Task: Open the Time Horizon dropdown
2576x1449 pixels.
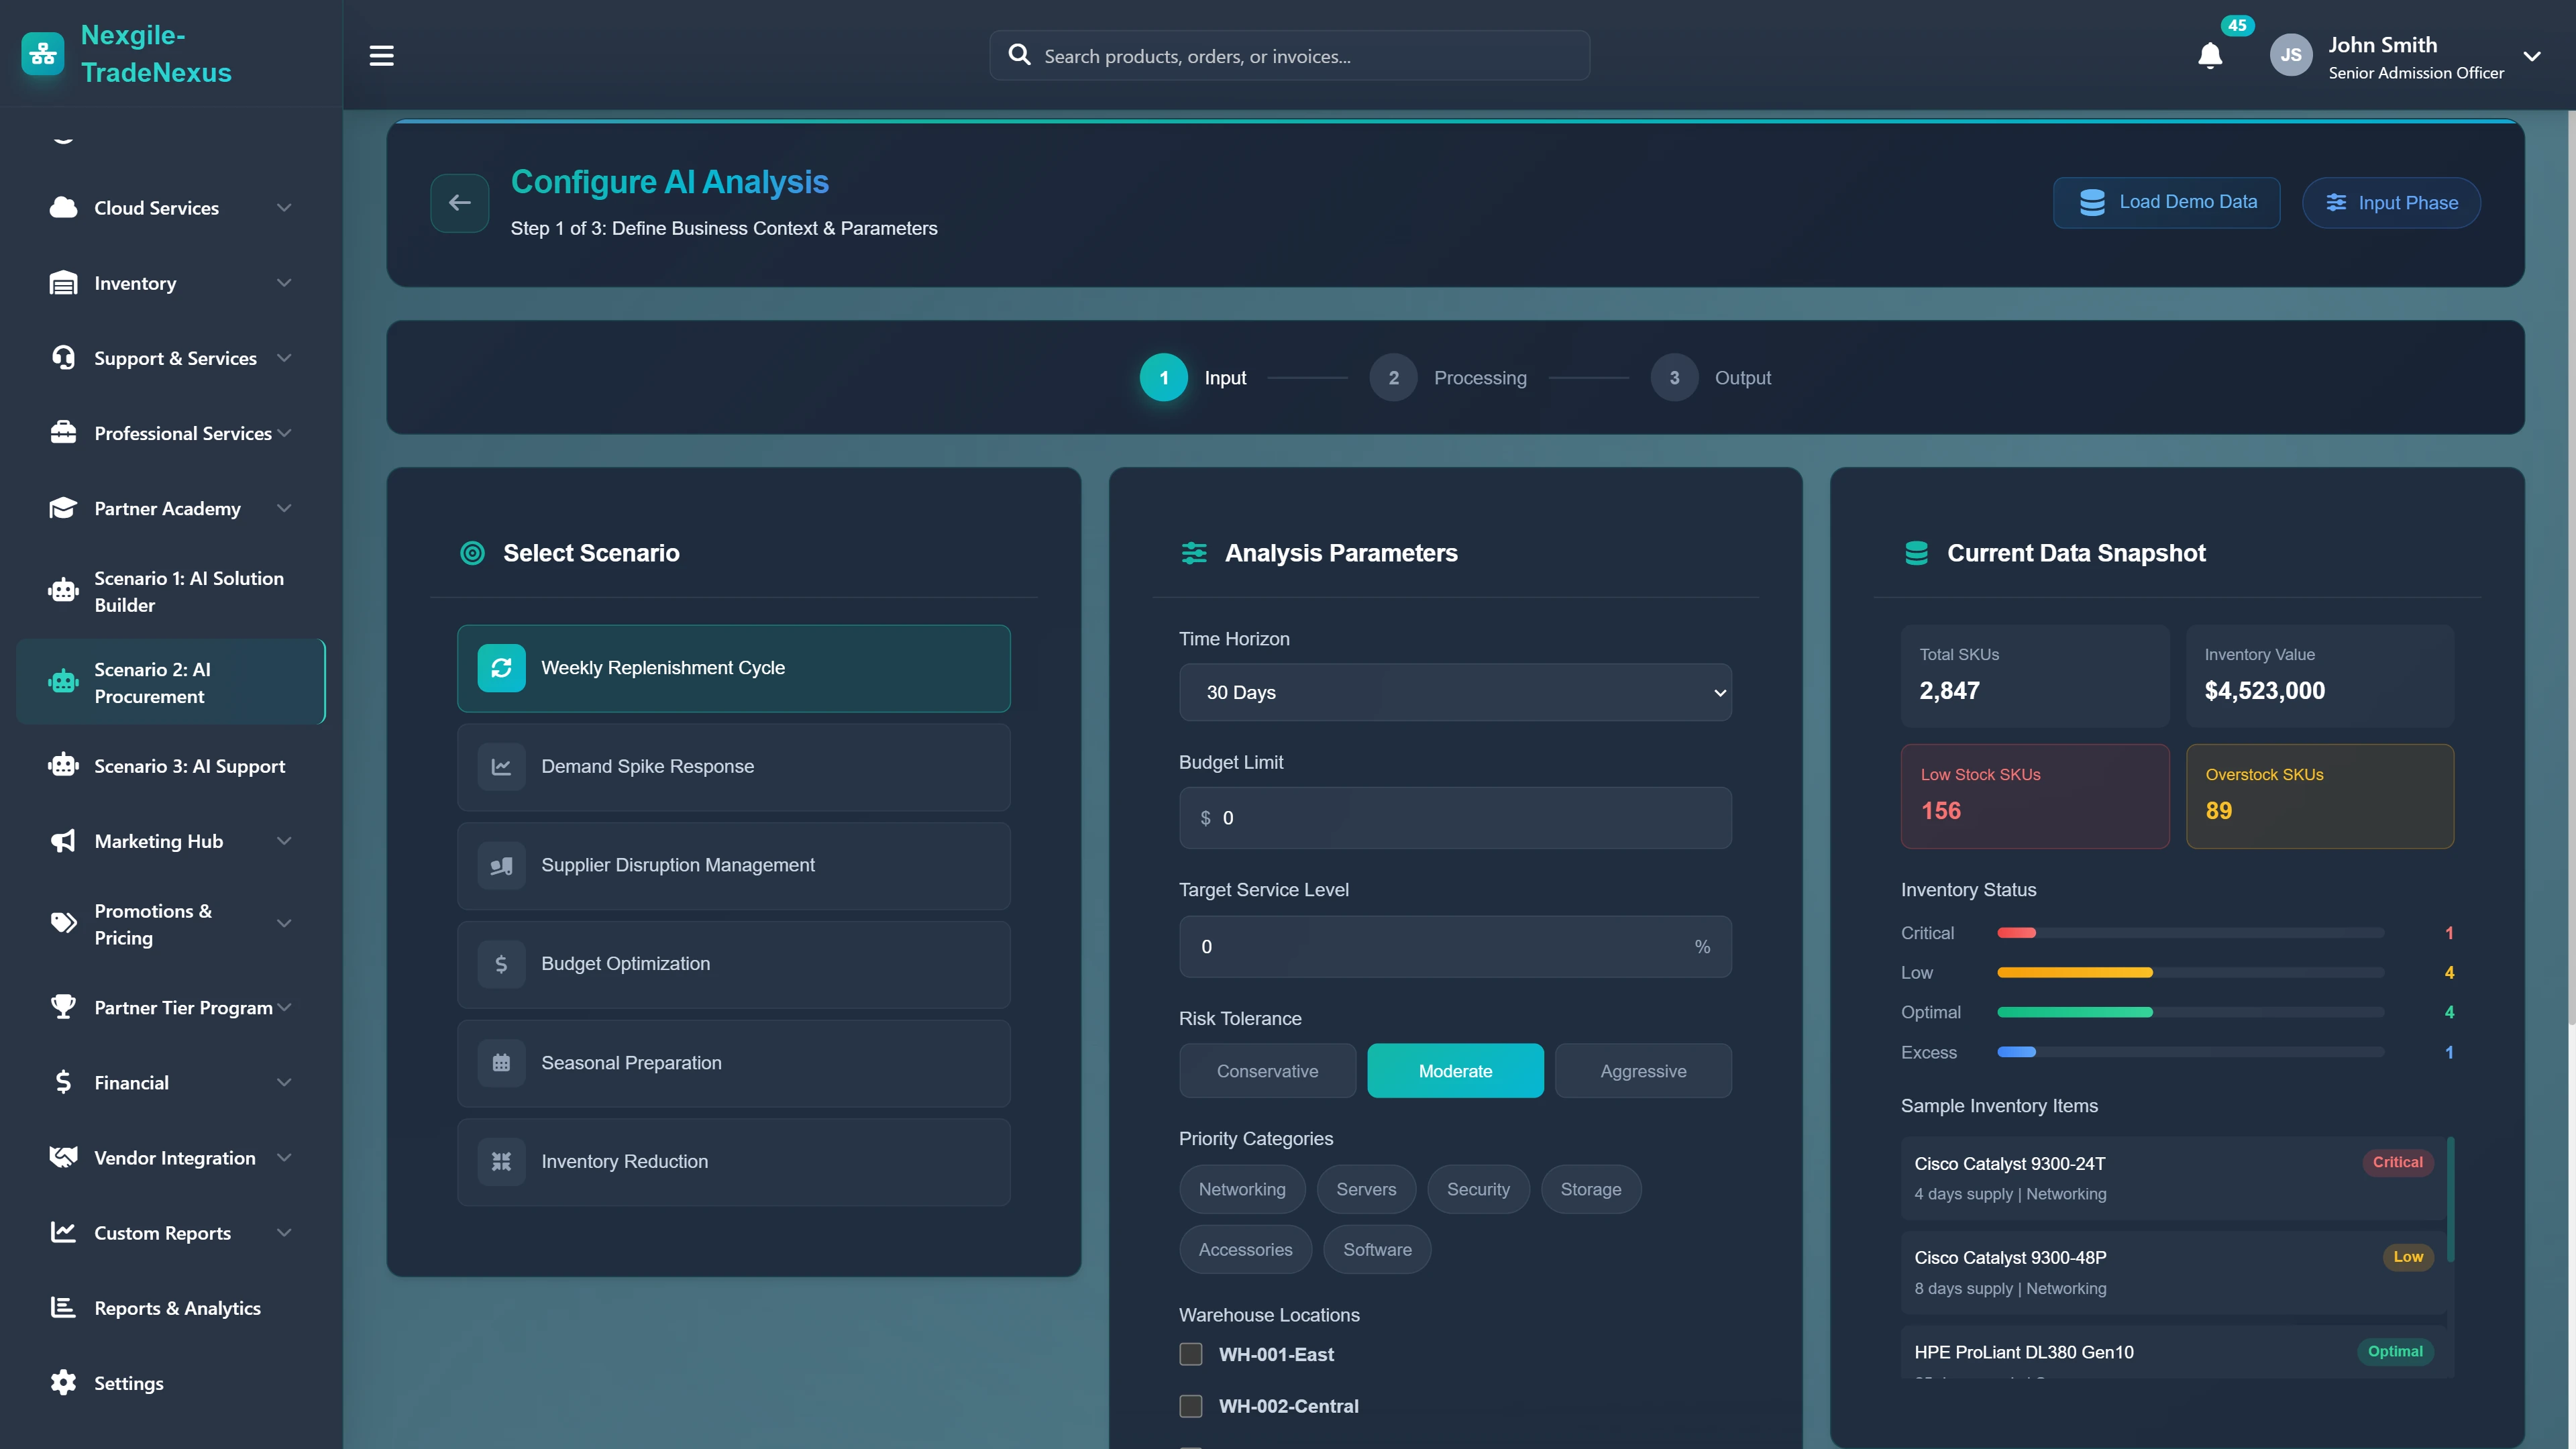Action: (1455, 692)
